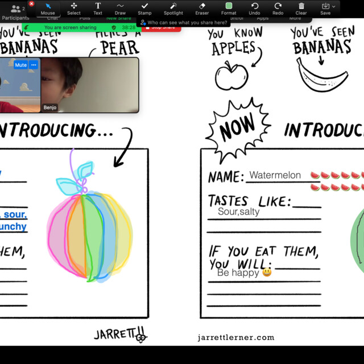Pick the Draw tool
The width and height of the screenshot is (364, 364).
coord(120,8)
